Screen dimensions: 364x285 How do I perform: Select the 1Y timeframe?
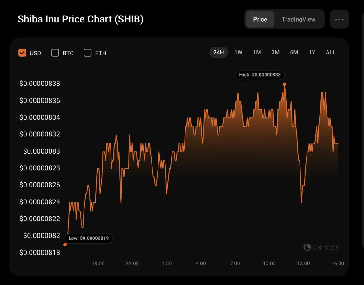click(312, 52)
